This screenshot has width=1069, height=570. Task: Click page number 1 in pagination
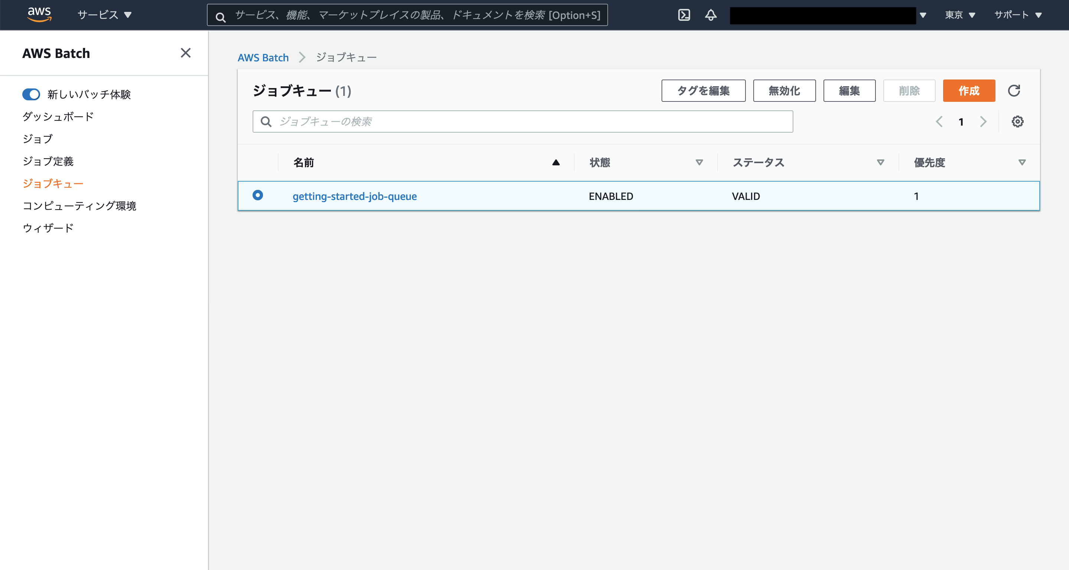(961, 122)
